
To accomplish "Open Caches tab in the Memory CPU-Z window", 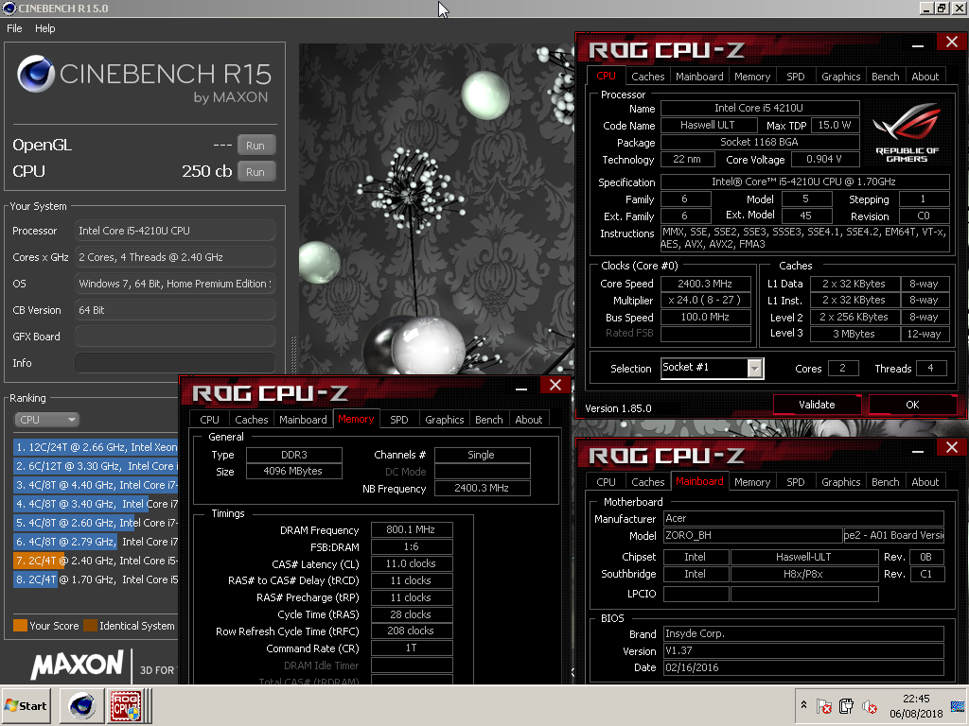I will coord(252,420).
